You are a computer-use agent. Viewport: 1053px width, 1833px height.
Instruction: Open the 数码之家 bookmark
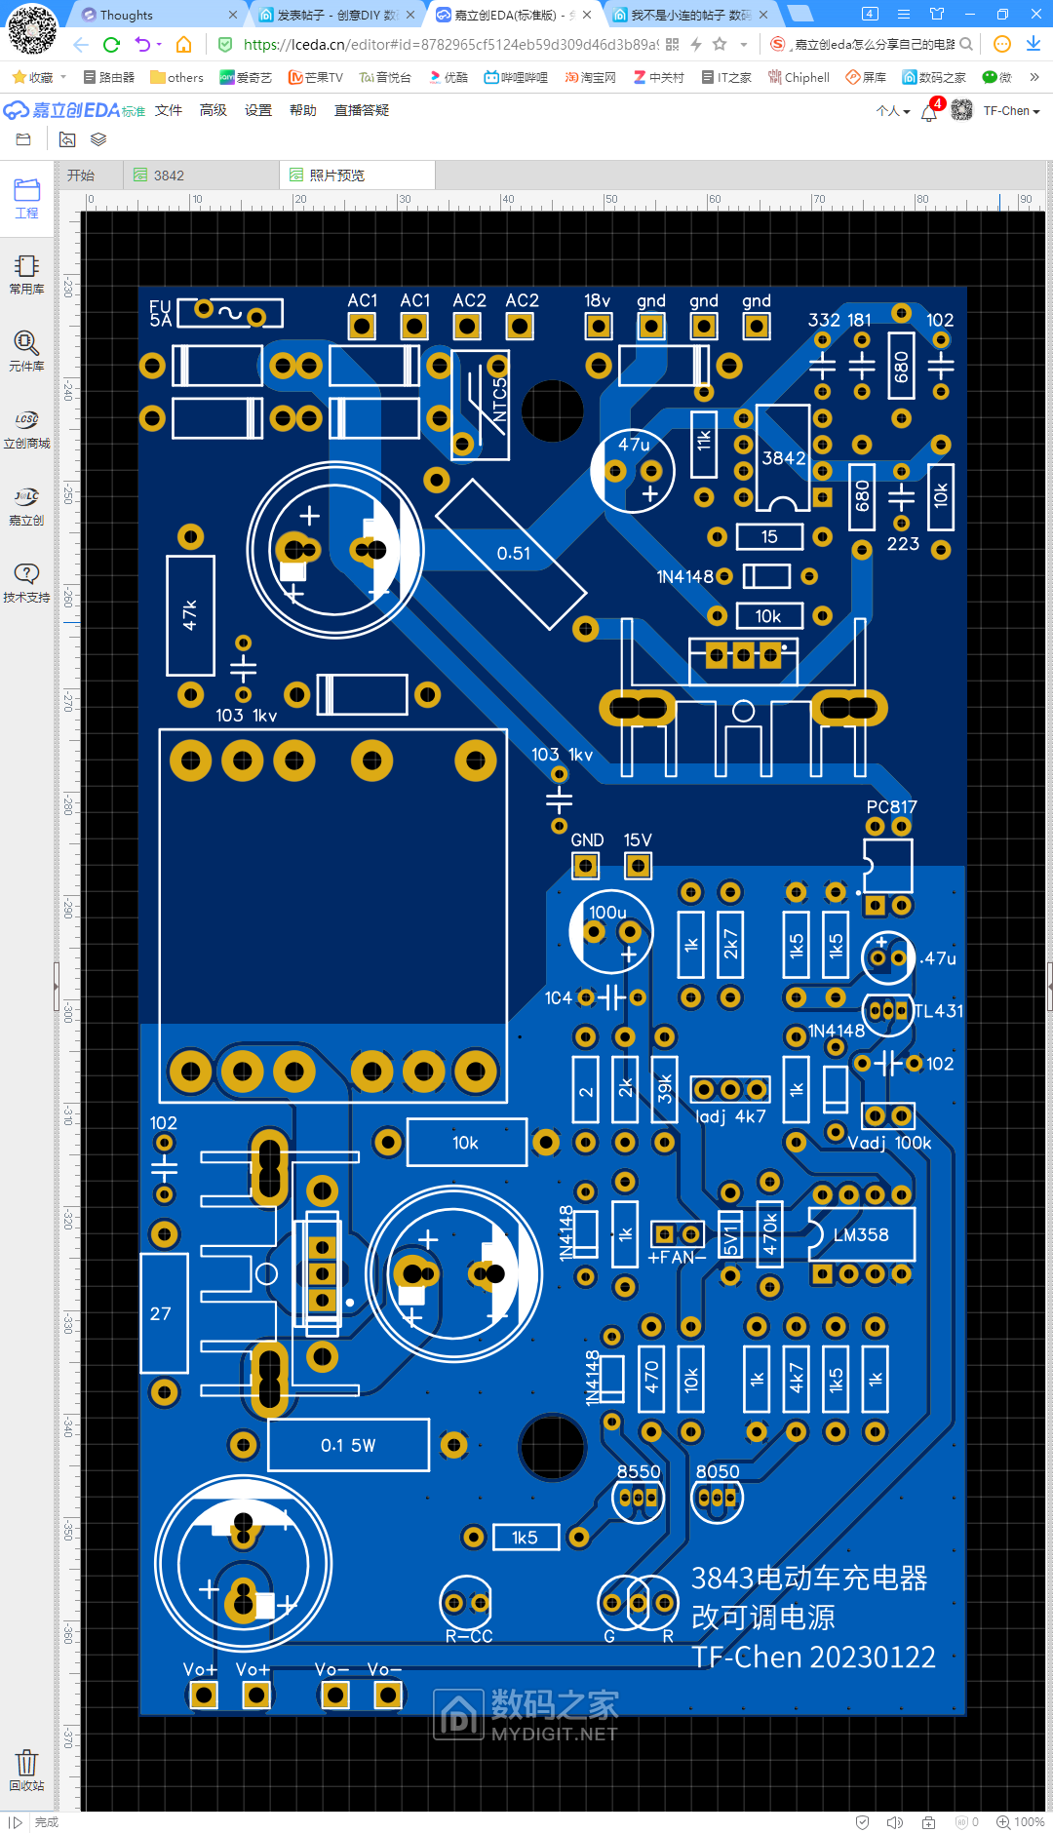[x=934, y=77]
